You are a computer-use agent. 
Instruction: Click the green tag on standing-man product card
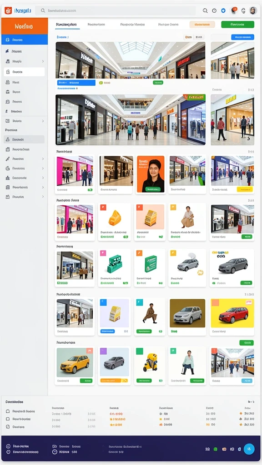pyautogui.click(x=173, y=351)
